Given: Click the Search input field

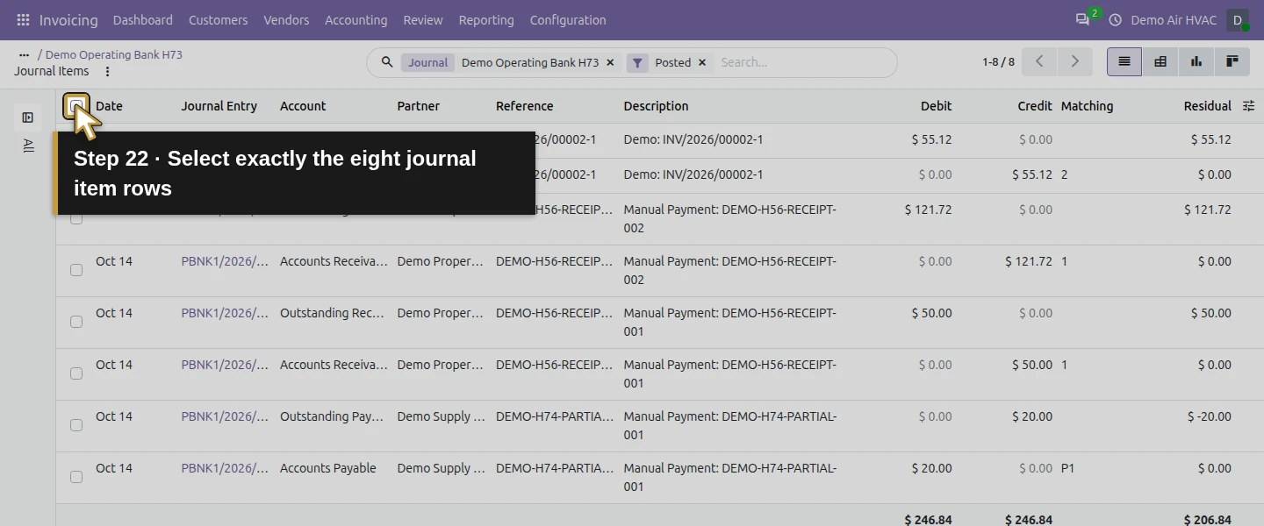Looking at the screenshot, I should [x=803, y=62].
